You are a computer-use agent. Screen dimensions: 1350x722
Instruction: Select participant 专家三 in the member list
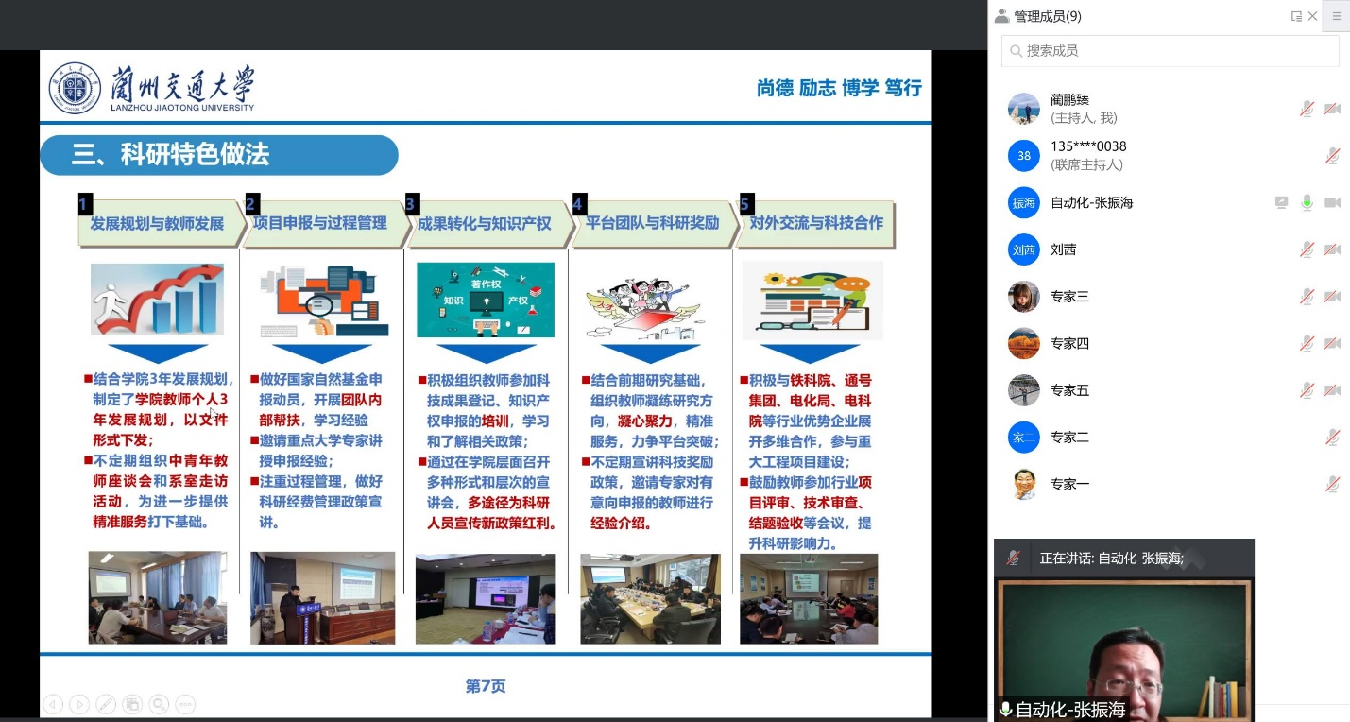pyautogui.click(x=1069, y=296)
